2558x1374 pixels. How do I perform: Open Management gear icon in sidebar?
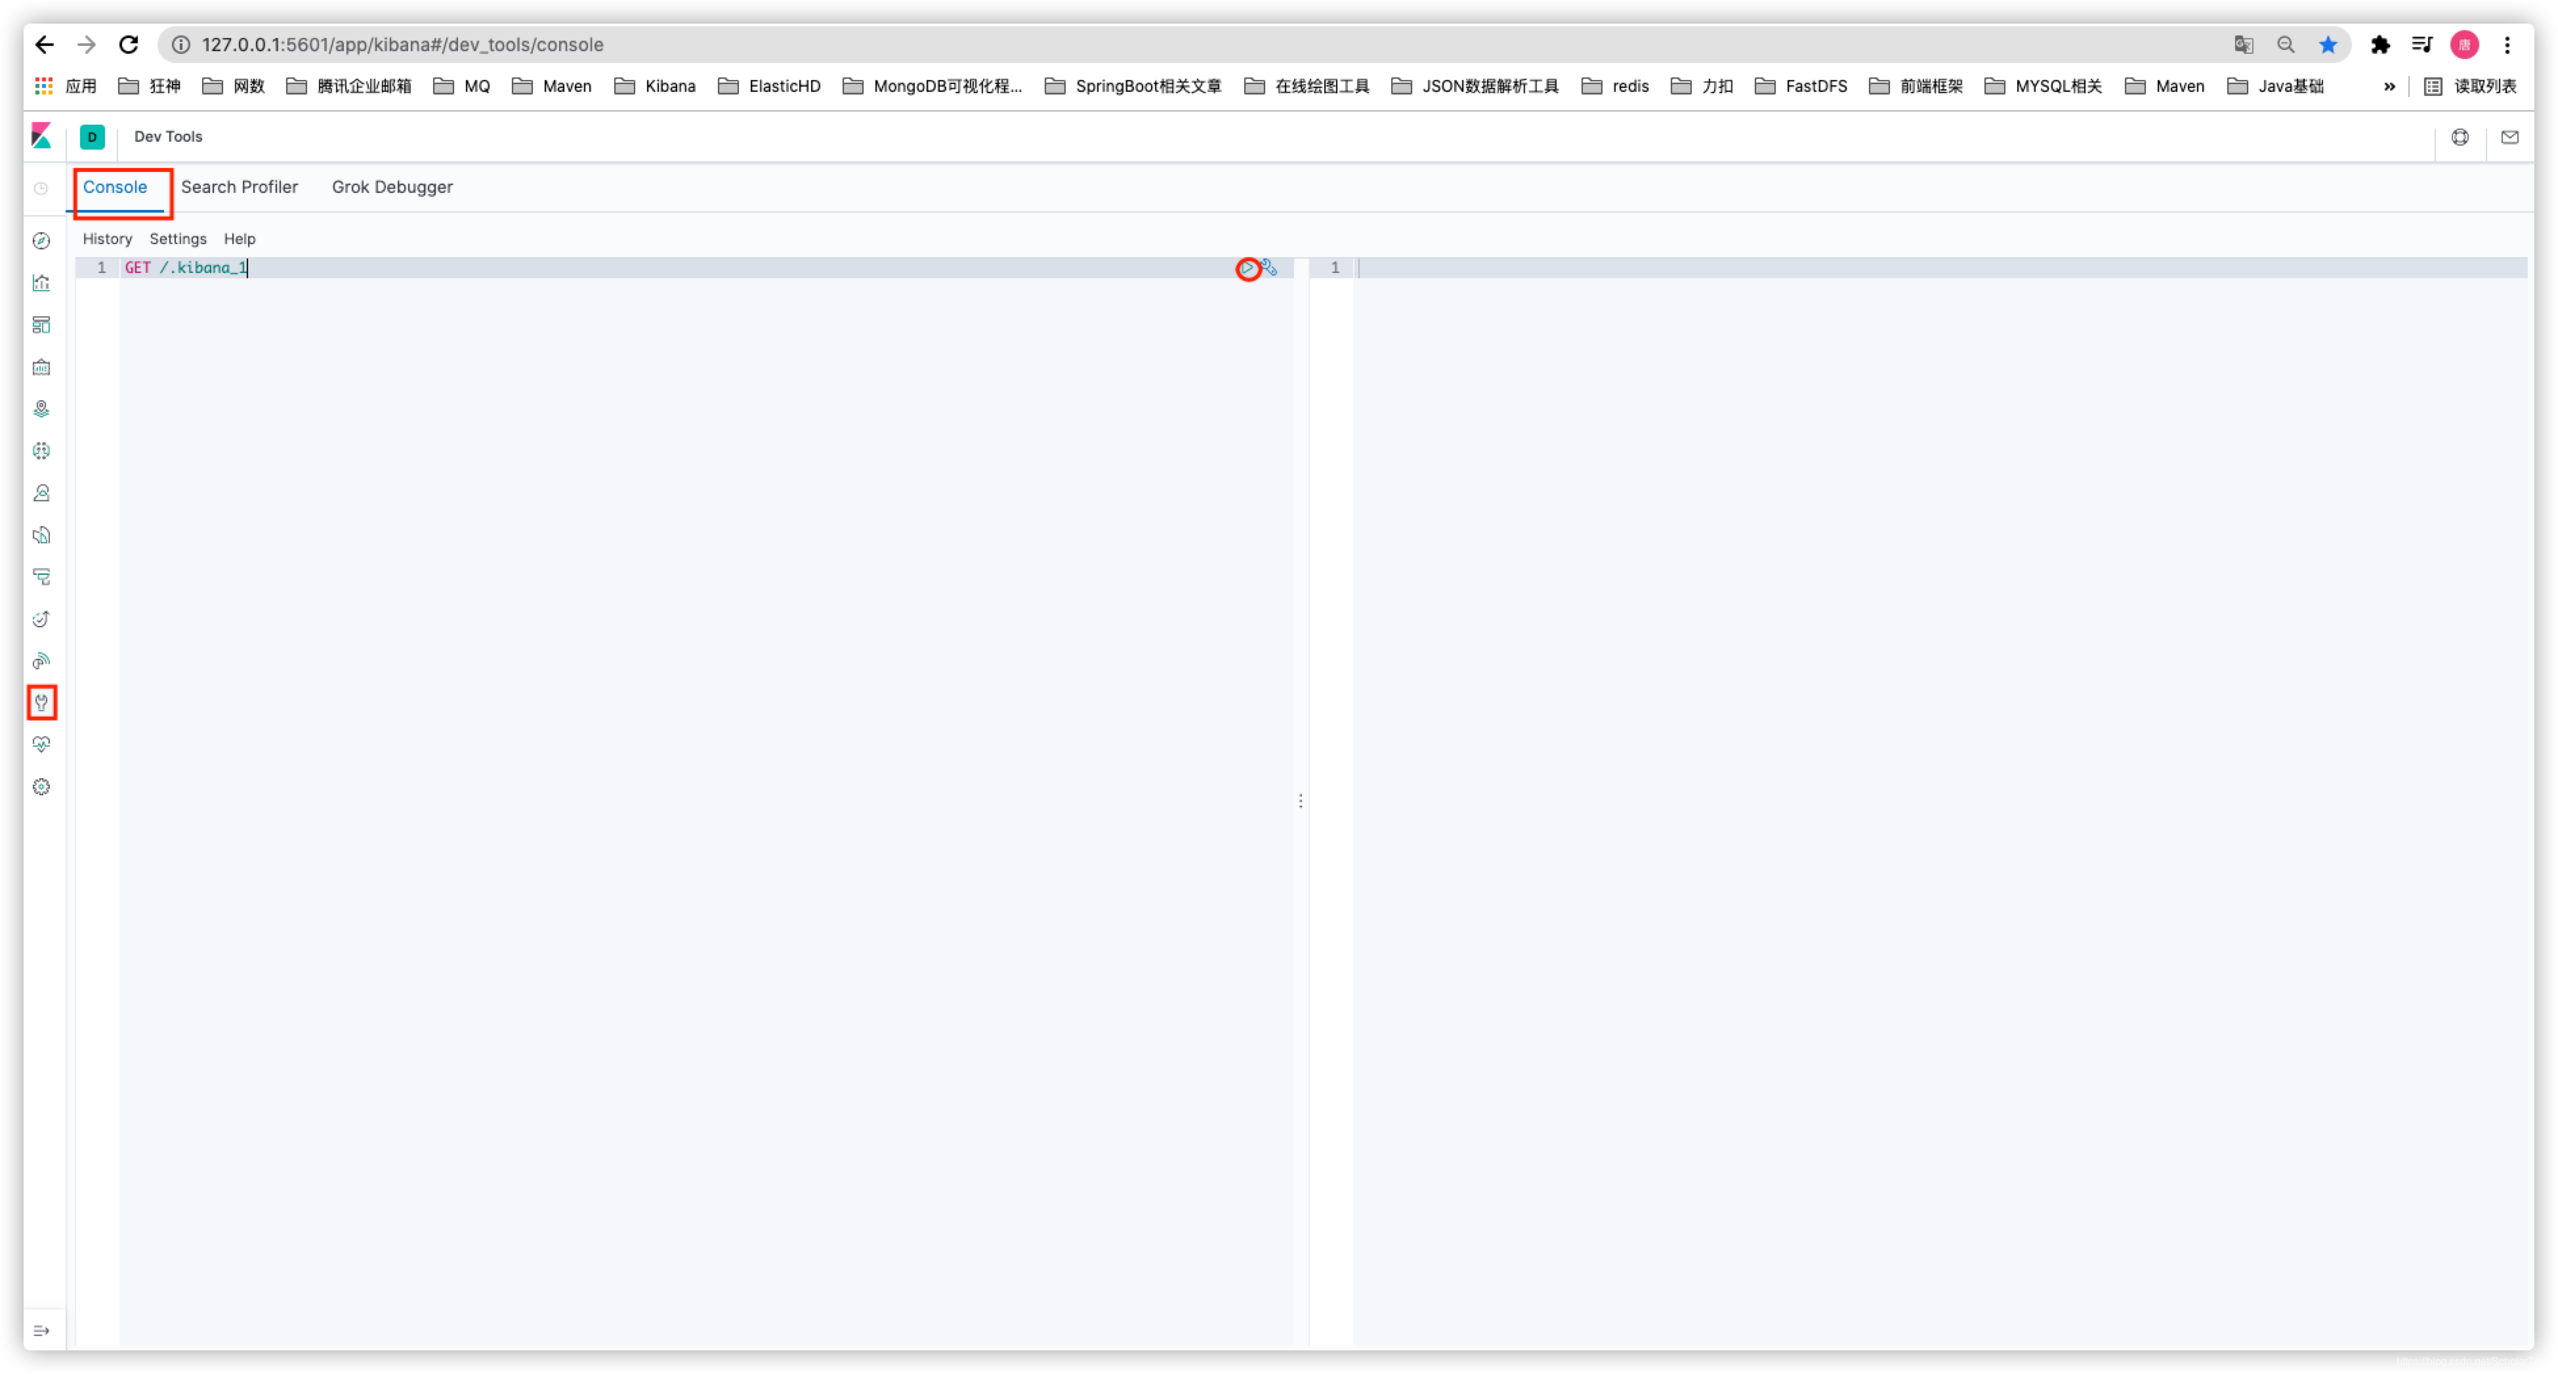[42, 787]
